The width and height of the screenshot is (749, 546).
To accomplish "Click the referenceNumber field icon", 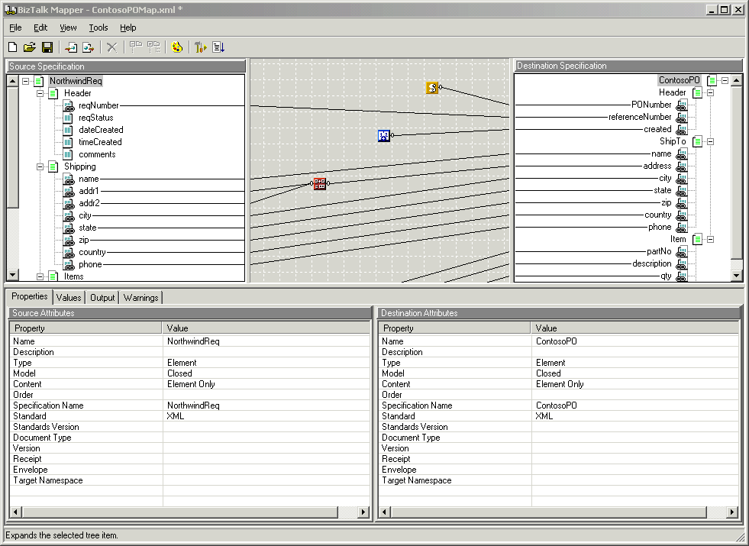I will tap(682, 117).
